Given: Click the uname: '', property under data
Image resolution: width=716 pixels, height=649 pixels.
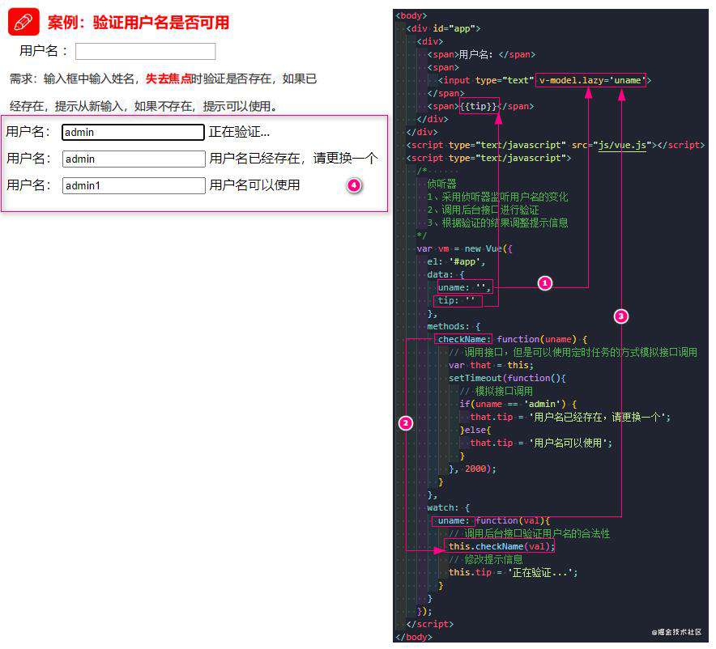Looking at the screenshot, I should tap(464, 287).
